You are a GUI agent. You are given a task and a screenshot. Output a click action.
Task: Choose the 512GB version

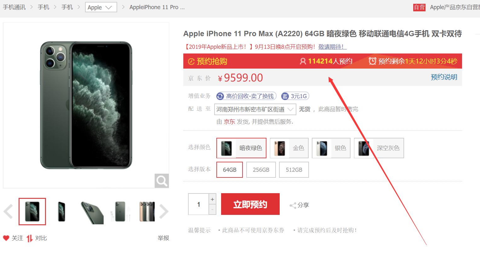coord(294,170)
